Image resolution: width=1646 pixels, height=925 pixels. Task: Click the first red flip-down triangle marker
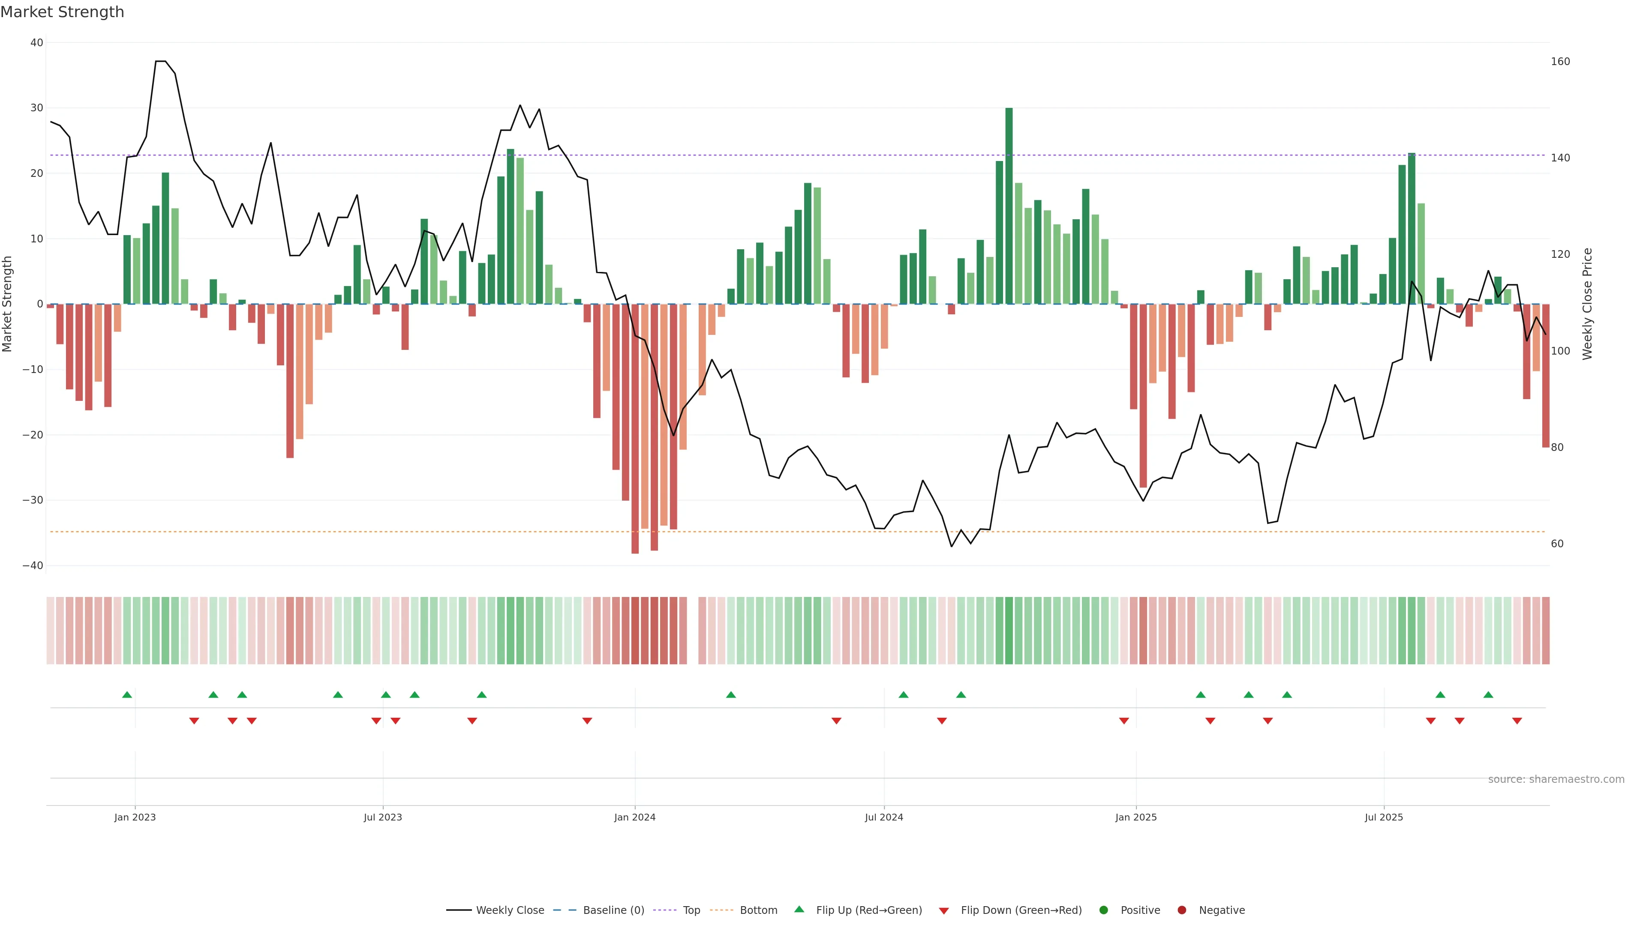click(194, 721)
